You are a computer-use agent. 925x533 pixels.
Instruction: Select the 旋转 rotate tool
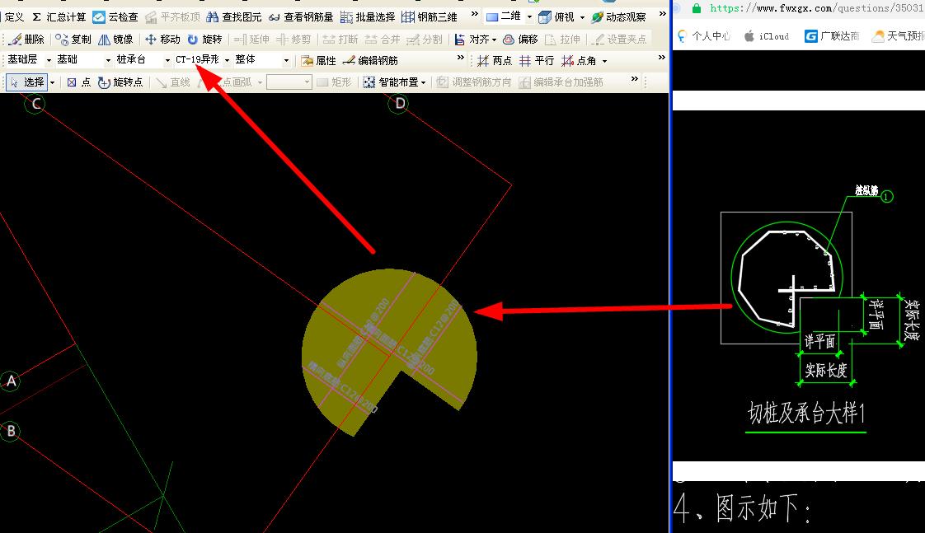pos(204,39)
